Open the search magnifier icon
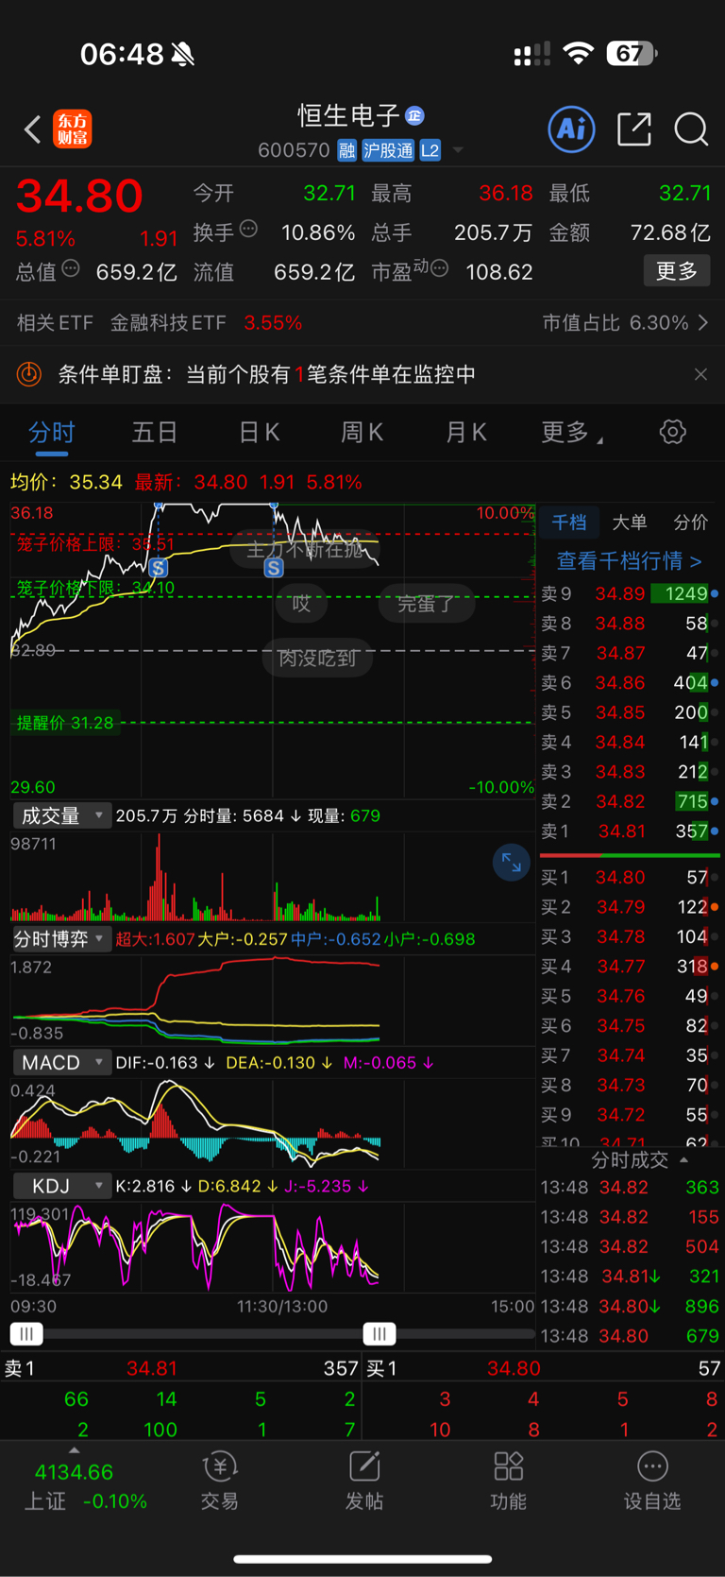The height and width of the screenshot is (1577, 725). pyautogui.click(x=691, y=129)
